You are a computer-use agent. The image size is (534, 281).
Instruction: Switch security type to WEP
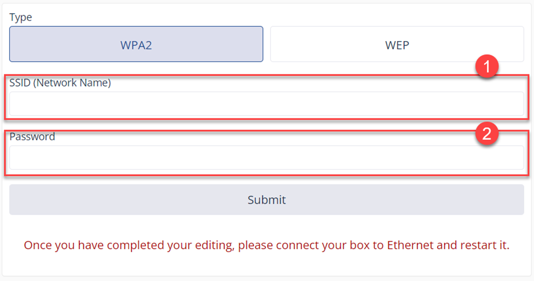pyautogui.click(x=397, y=44)
